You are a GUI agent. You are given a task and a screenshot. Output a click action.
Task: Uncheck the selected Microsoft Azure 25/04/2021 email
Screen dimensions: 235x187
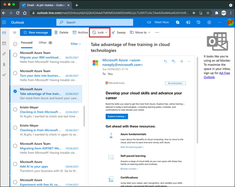tap(15, 91)
